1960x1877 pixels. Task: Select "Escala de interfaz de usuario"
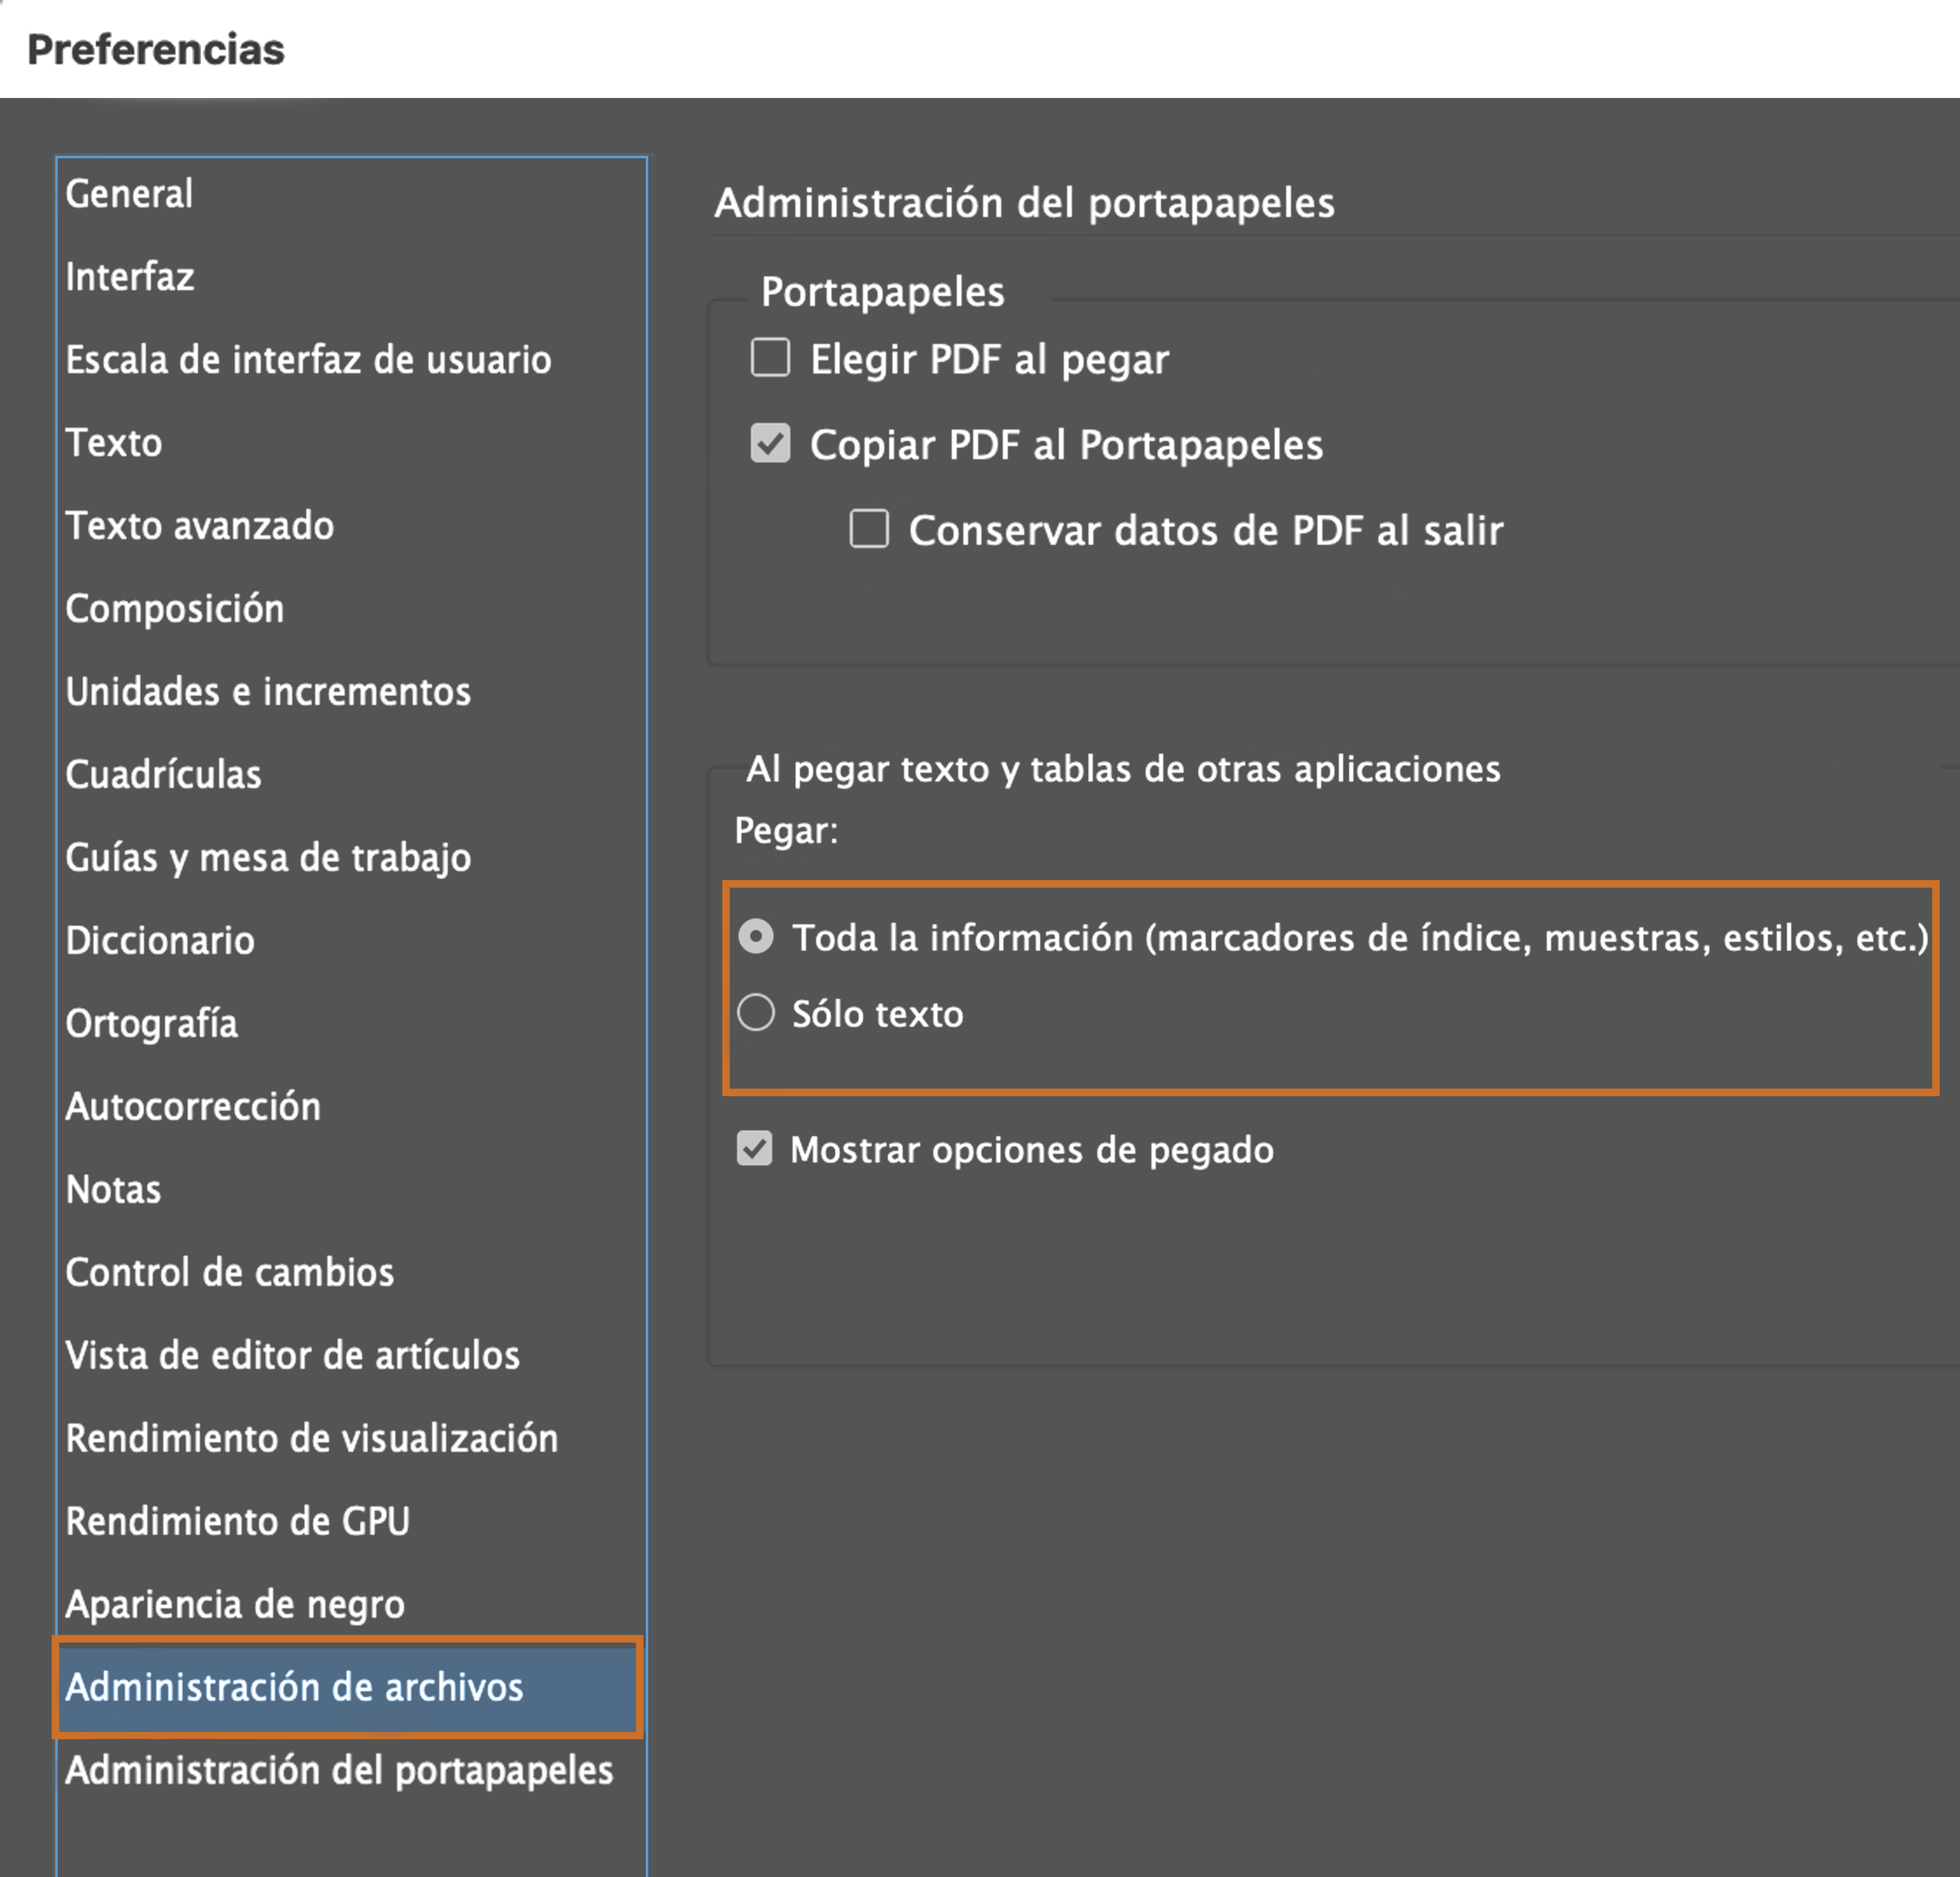pos(308,359)
